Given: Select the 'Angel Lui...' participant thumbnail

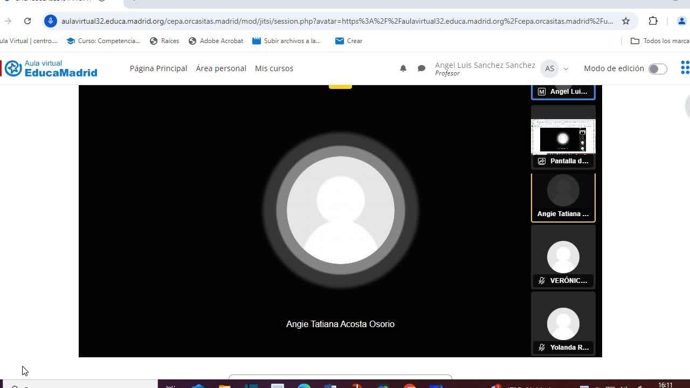Looking at the screenshot, I should point(563,92).
